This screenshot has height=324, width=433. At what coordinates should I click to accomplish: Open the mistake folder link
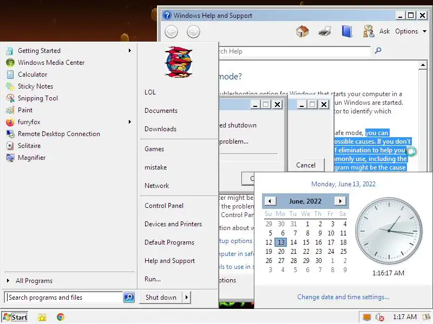(156, 167)
